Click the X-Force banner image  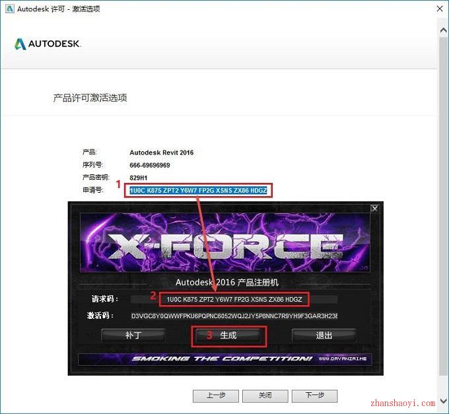click(x=224, y=242)
